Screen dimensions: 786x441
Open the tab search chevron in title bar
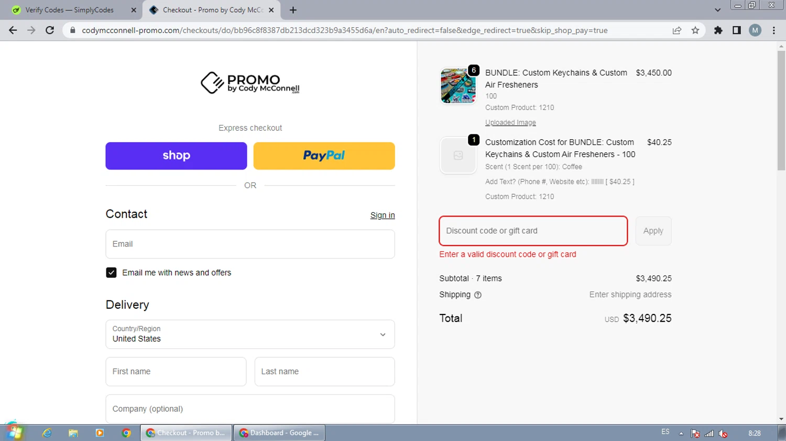click(717, 10)
